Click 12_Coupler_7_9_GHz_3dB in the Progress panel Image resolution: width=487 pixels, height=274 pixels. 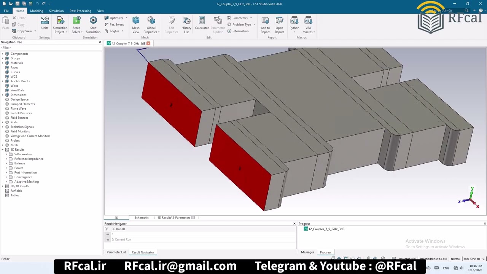click(326, 229)
